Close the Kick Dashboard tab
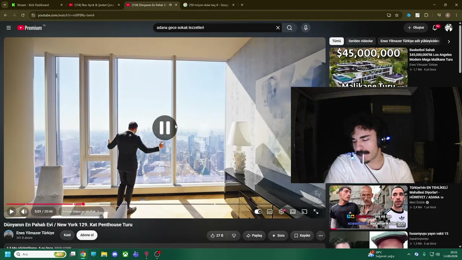The height and width of the screenshot is (260, 462). 61,5
